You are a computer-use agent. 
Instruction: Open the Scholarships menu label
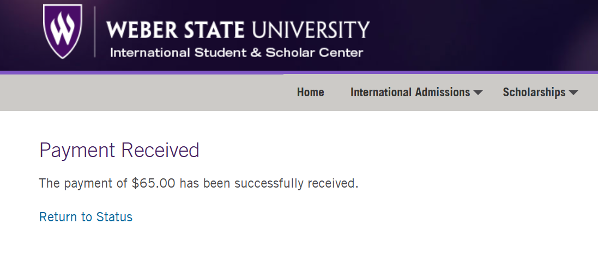point(534,92)
